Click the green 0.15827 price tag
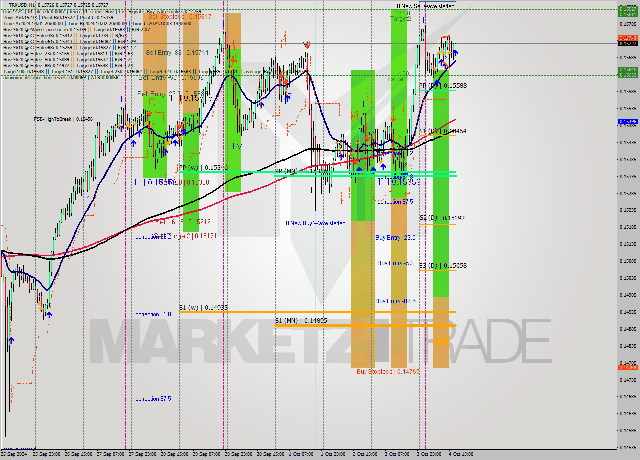 (x=628, y=9)
